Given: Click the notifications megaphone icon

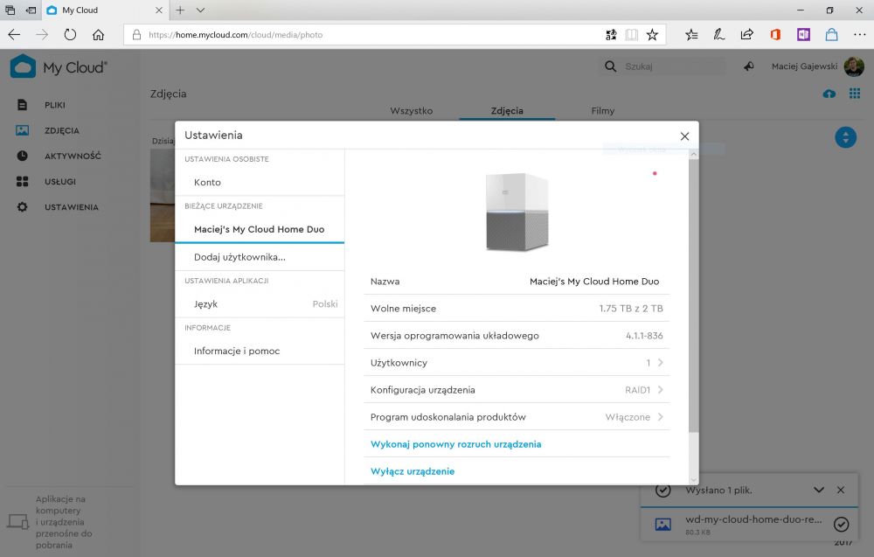Looking at the screenshot, I should coord(749,66).
